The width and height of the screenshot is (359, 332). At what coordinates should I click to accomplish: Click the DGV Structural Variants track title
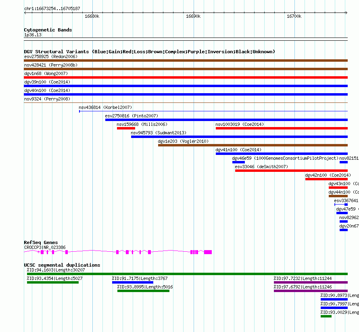tap(150, 52)
